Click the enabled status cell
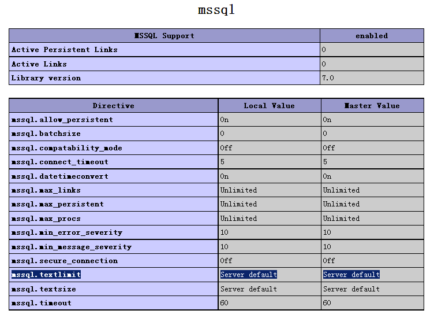The height and width of the screenshot is (314, 434). [x=372, y=36]
